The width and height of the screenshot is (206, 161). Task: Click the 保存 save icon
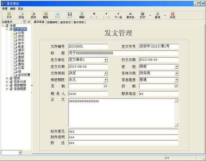70,15
